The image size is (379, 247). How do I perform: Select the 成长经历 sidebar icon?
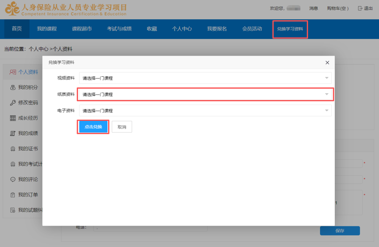(x=13, y=118)
